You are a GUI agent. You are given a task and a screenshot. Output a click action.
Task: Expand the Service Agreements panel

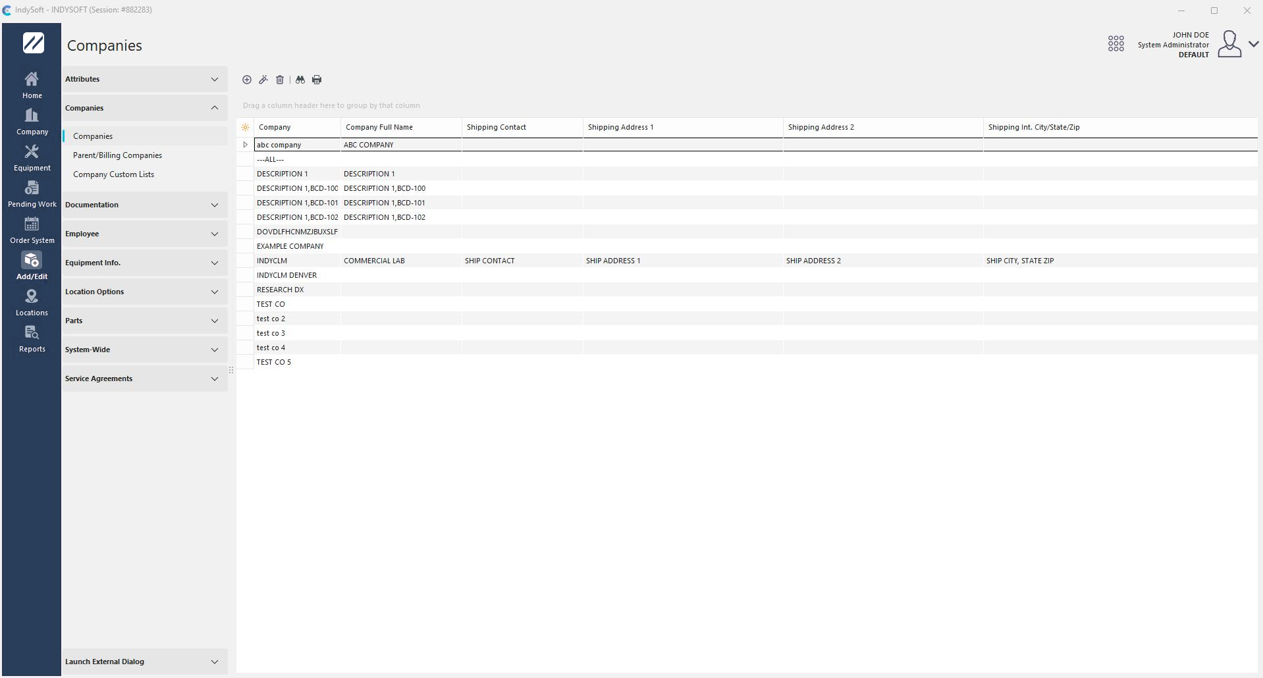point(145,378)
